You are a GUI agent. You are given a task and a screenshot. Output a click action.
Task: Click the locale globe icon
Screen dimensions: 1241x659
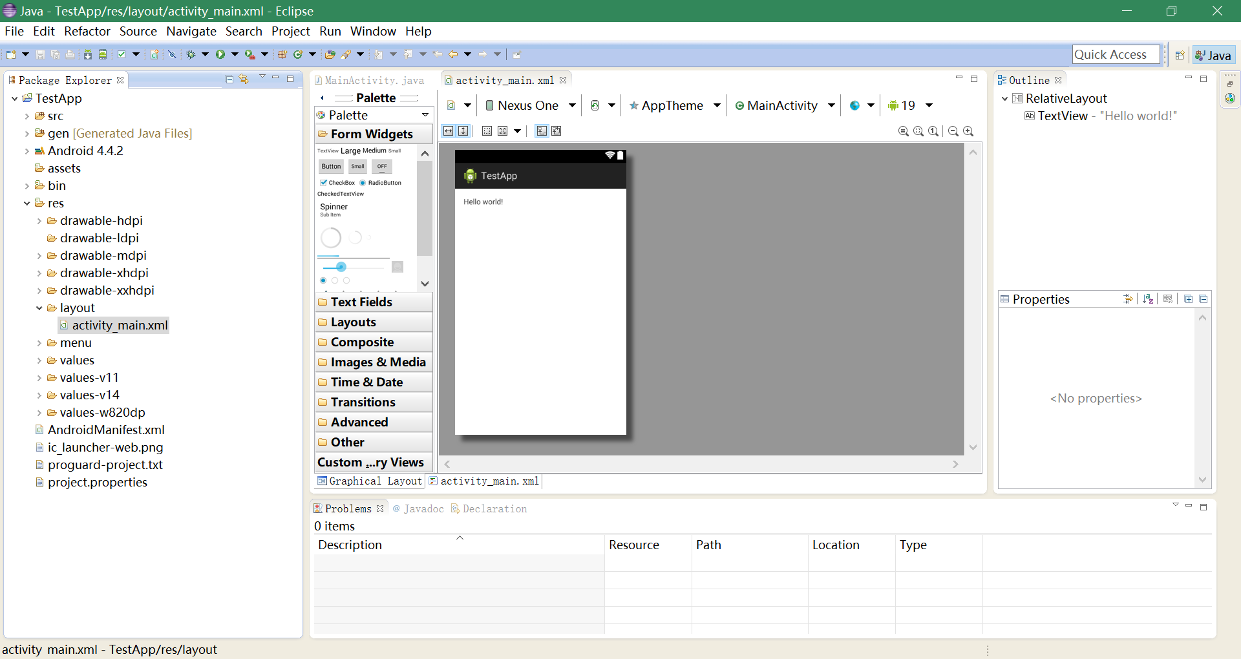pyautogui.click(x=854, y=105)
